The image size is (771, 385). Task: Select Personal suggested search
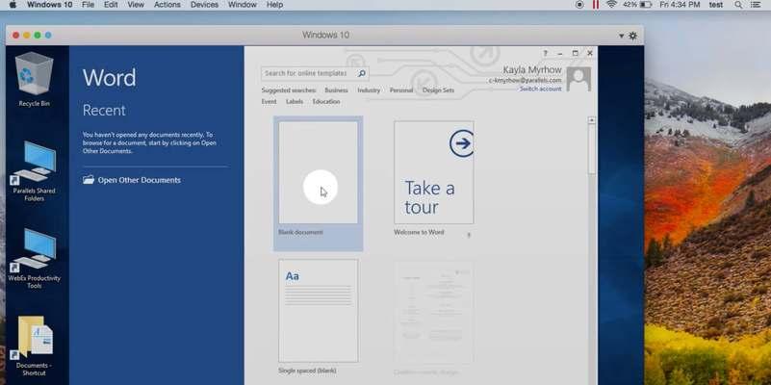pos(401,90)
